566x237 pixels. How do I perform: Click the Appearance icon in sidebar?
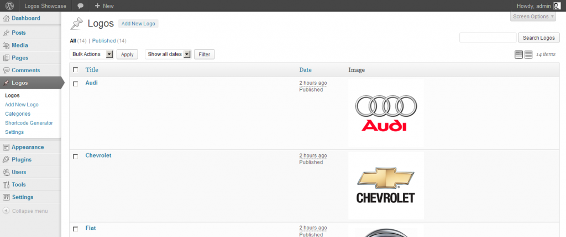(x=6, y=147)
